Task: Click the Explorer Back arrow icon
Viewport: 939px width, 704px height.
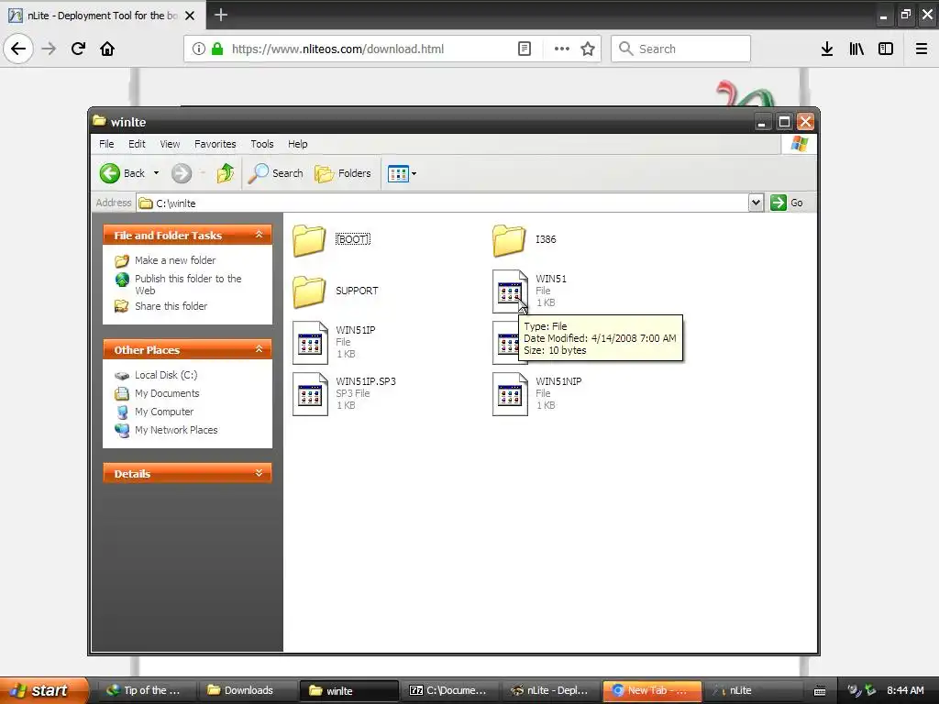Action: (110, 173)
